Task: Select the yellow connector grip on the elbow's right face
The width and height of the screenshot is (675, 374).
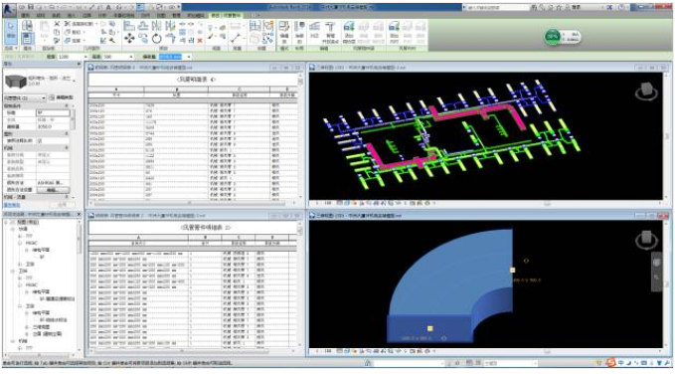Action: click(512, 271)
